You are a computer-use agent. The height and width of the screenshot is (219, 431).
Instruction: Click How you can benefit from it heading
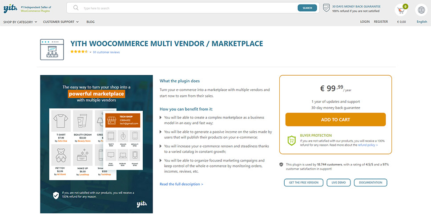(x=186, y=109)
